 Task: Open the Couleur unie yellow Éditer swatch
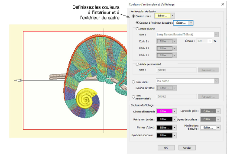[x=162, y=16]
